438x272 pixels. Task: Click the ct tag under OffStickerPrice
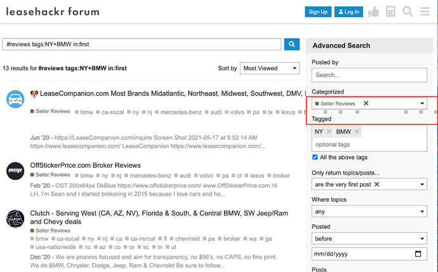click(x=237, y=175)
